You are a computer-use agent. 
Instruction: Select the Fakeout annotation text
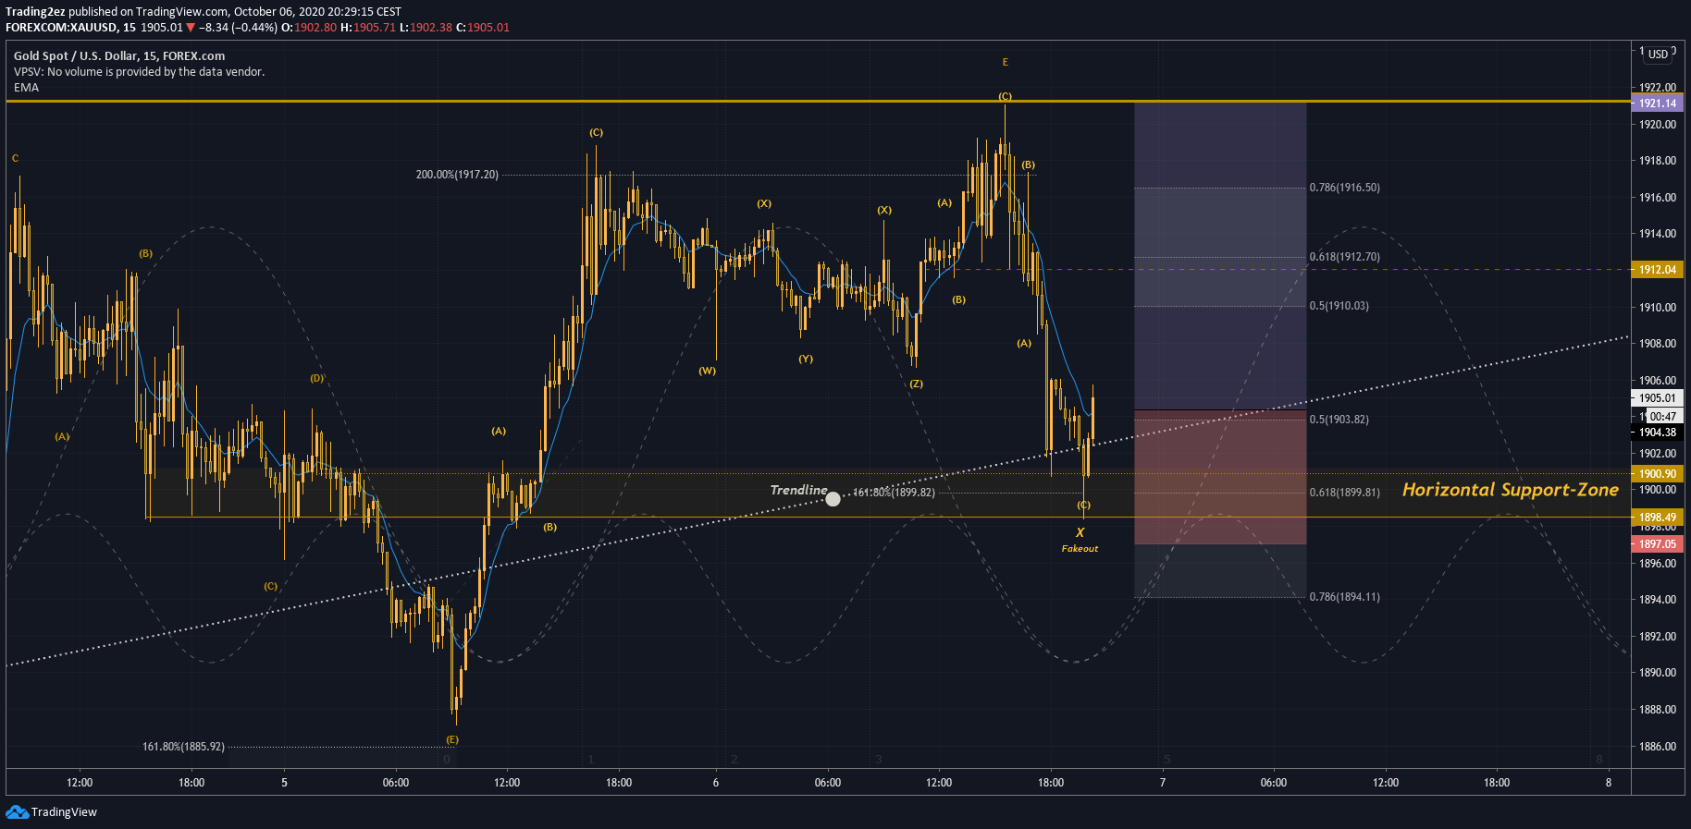[1080, 549]
